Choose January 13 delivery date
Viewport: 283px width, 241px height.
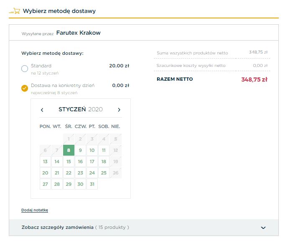[x=45, y=162]
